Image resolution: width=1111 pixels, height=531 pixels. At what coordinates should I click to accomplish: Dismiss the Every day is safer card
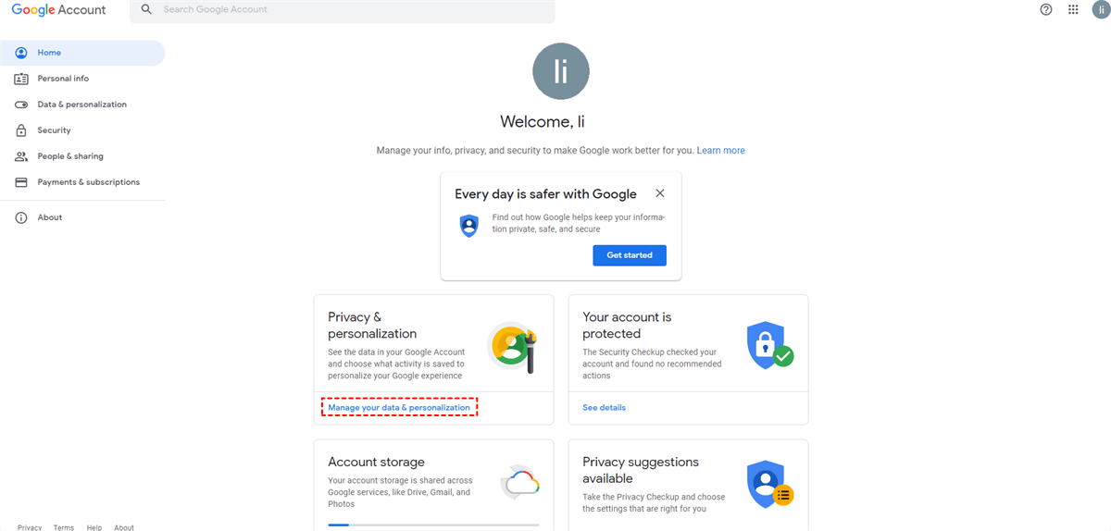pyautogui.click(x=659, y=193)
